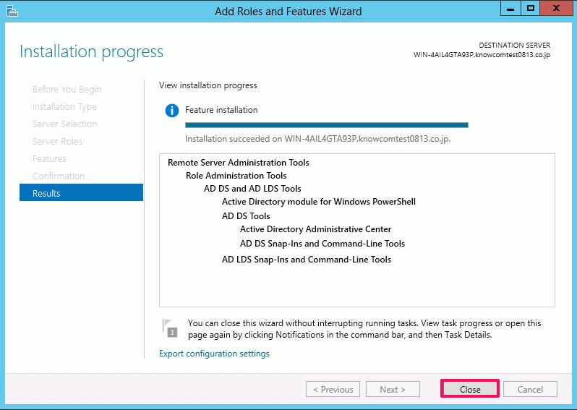Click View installation progress heading

[208, 85]
